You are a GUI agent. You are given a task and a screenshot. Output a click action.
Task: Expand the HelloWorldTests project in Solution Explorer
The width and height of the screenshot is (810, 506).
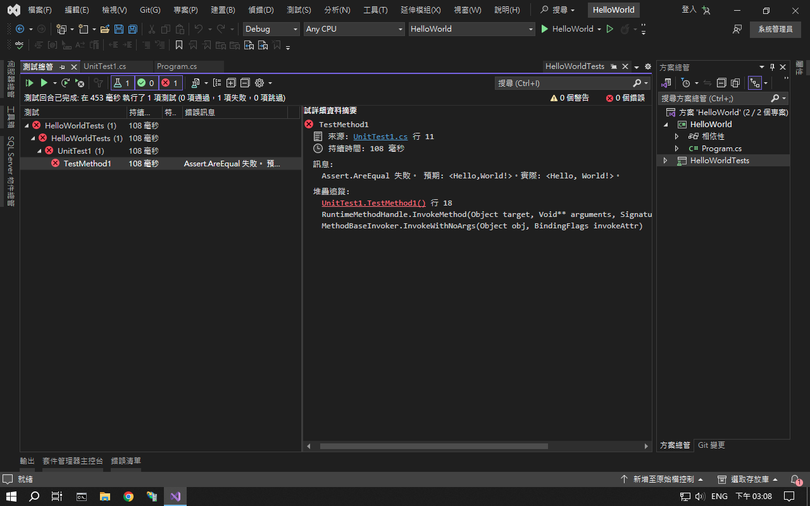665,161
